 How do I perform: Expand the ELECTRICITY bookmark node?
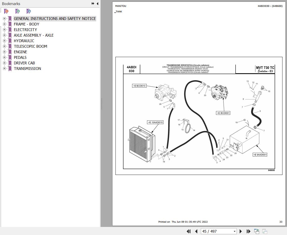[x=4, y=30]
